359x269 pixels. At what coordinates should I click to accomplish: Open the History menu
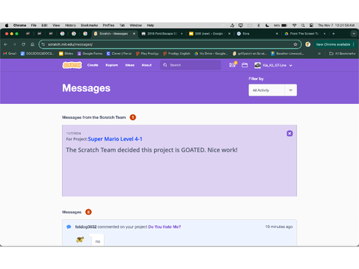(70, 25)
